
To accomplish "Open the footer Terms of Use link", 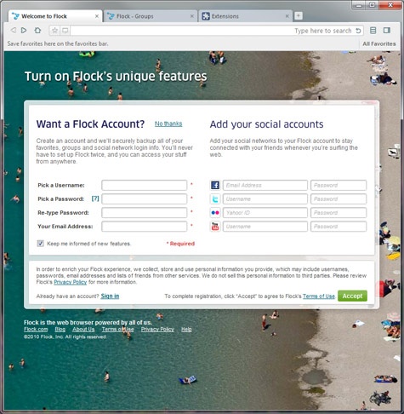I will click(117, 330).
